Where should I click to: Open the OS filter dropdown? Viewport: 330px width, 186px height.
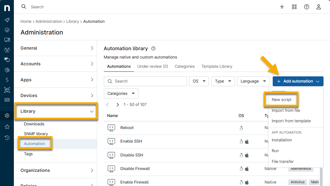(x=199, y=81)
